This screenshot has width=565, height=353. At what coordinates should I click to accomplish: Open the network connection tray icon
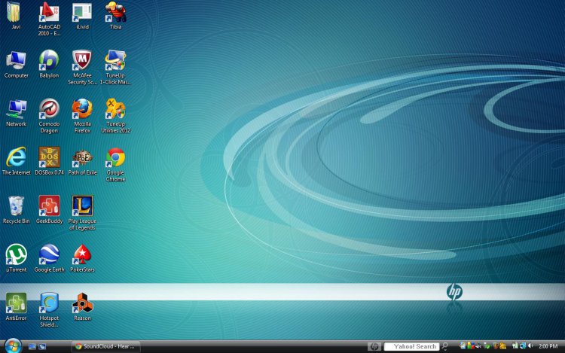pyautogui.click(x=523, y=345)
